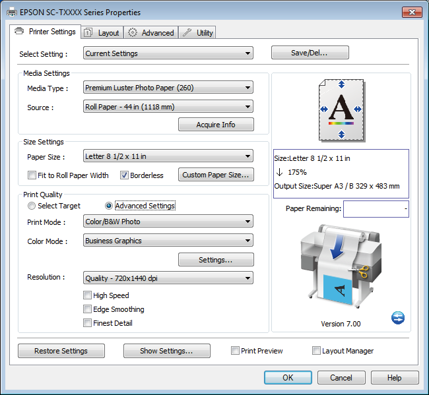Click 'Output Size:Super A3 / B 329 x 483 mm'
The height and width of the screenshot is (395, 429).
pyautogui.click(x=337, y=186)
